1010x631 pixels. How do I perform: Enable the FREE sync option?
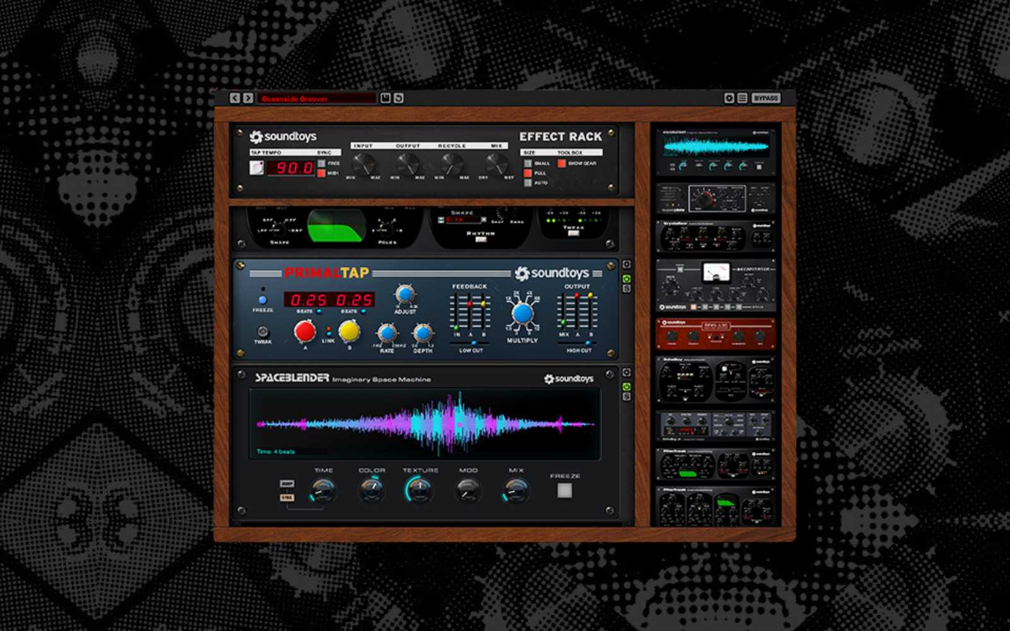point(321,163)
